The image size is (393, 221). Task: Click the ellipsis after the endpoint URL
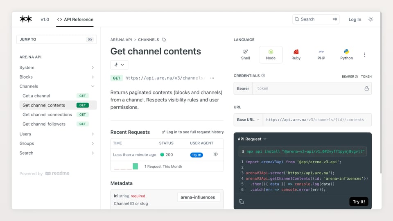click(212, 78)
